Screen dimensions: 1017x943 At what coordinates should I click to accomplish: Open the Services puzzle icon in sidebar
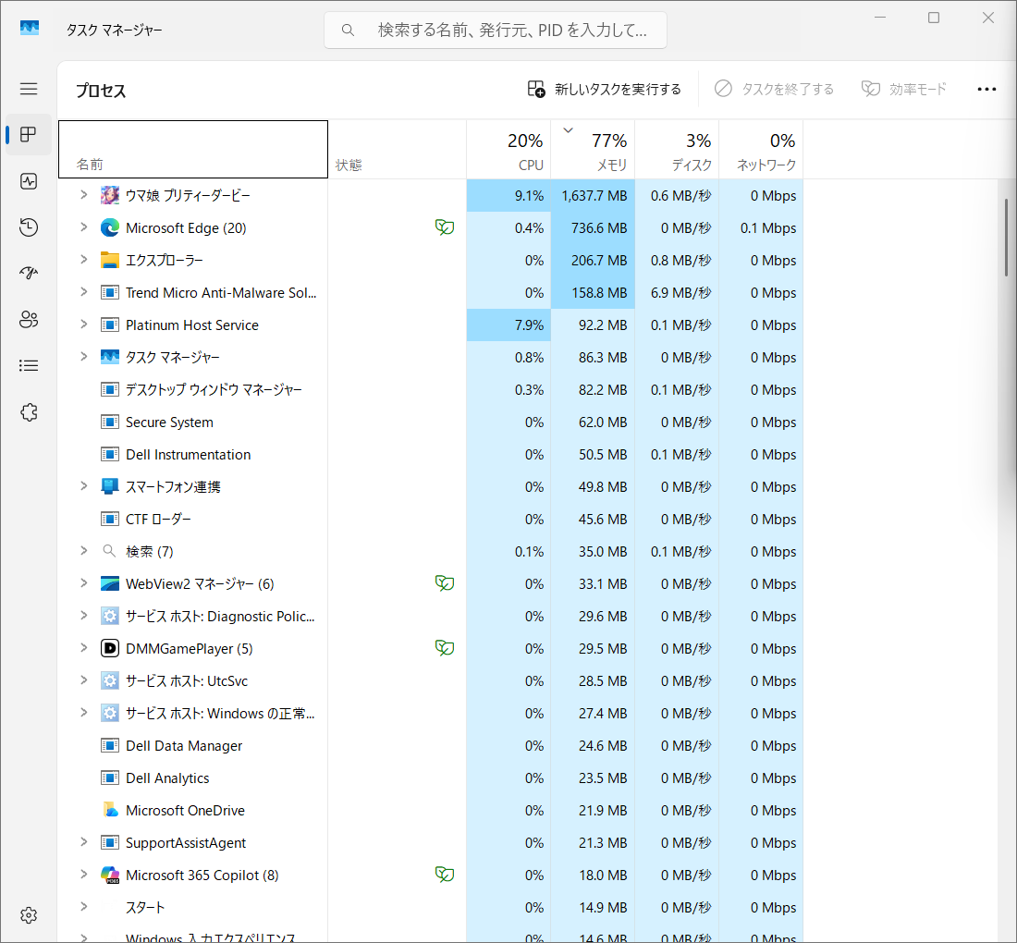29,412
